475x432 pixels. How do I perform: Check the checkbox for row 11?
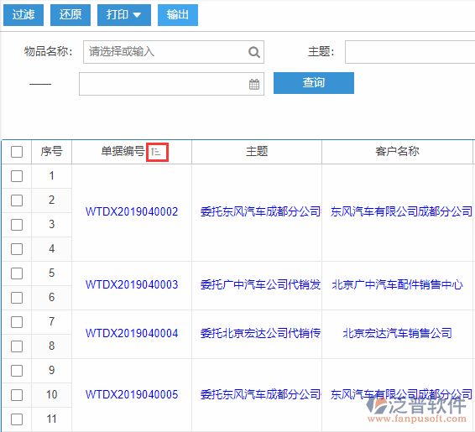point(17,419)
